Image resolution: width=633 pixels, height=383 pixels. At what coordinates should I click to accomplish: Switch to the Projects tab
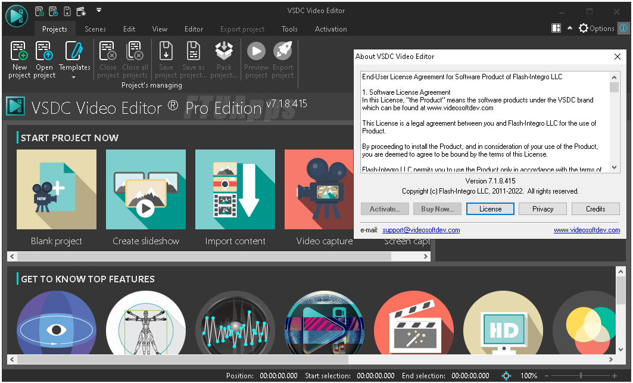[x=55, y=29]
